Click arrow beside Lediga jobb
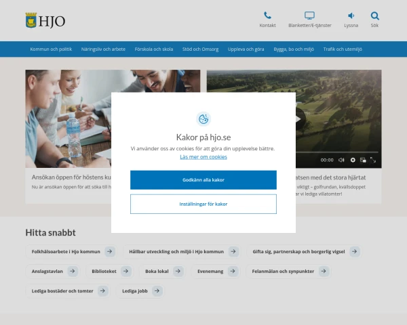The height and width of the screenshot is (325, 407). click(157, 290)
